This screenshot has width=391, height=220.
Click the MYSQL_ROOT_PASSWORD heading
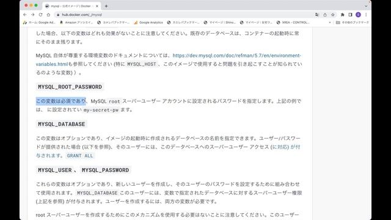[x=70, y=87]
